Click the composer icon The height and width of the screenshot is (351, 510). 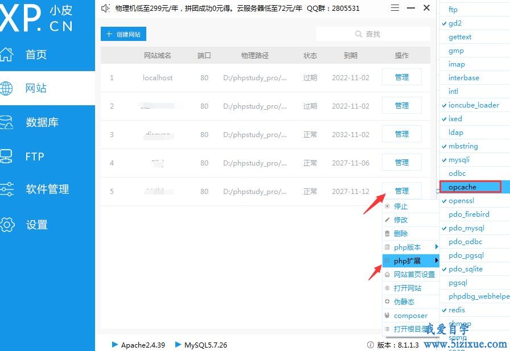387,315
